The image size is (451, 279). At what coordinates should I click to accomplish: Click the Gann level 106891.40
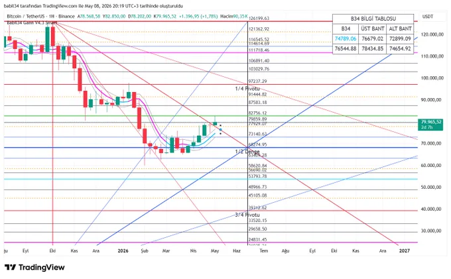259,60
